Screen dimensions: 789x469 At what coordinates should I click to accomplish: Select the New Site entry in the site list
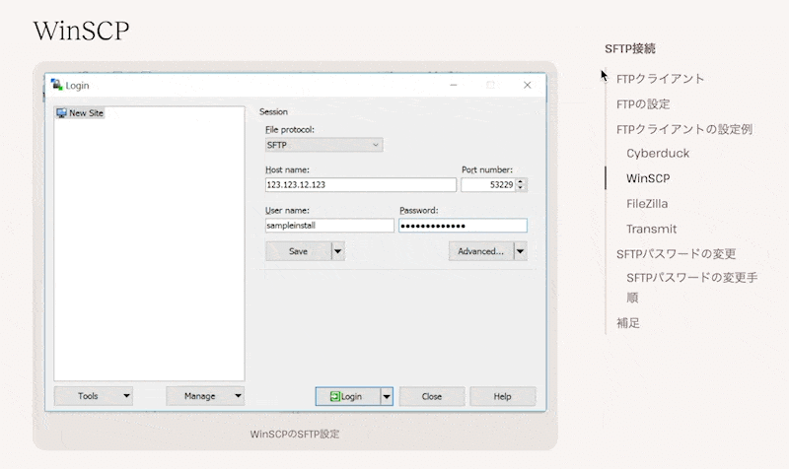pyautogui.click(x=80, y=113)
